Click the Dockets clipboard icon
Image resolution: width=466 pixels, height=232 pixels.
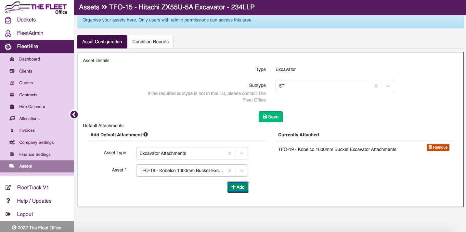[8, 20]
